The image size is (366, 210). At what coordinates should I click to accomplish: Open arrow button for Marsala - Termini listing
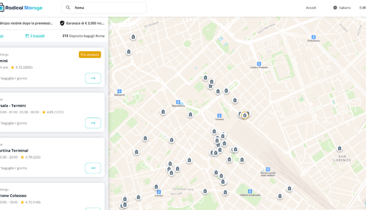pyautogui.click(x=93, y=123)
